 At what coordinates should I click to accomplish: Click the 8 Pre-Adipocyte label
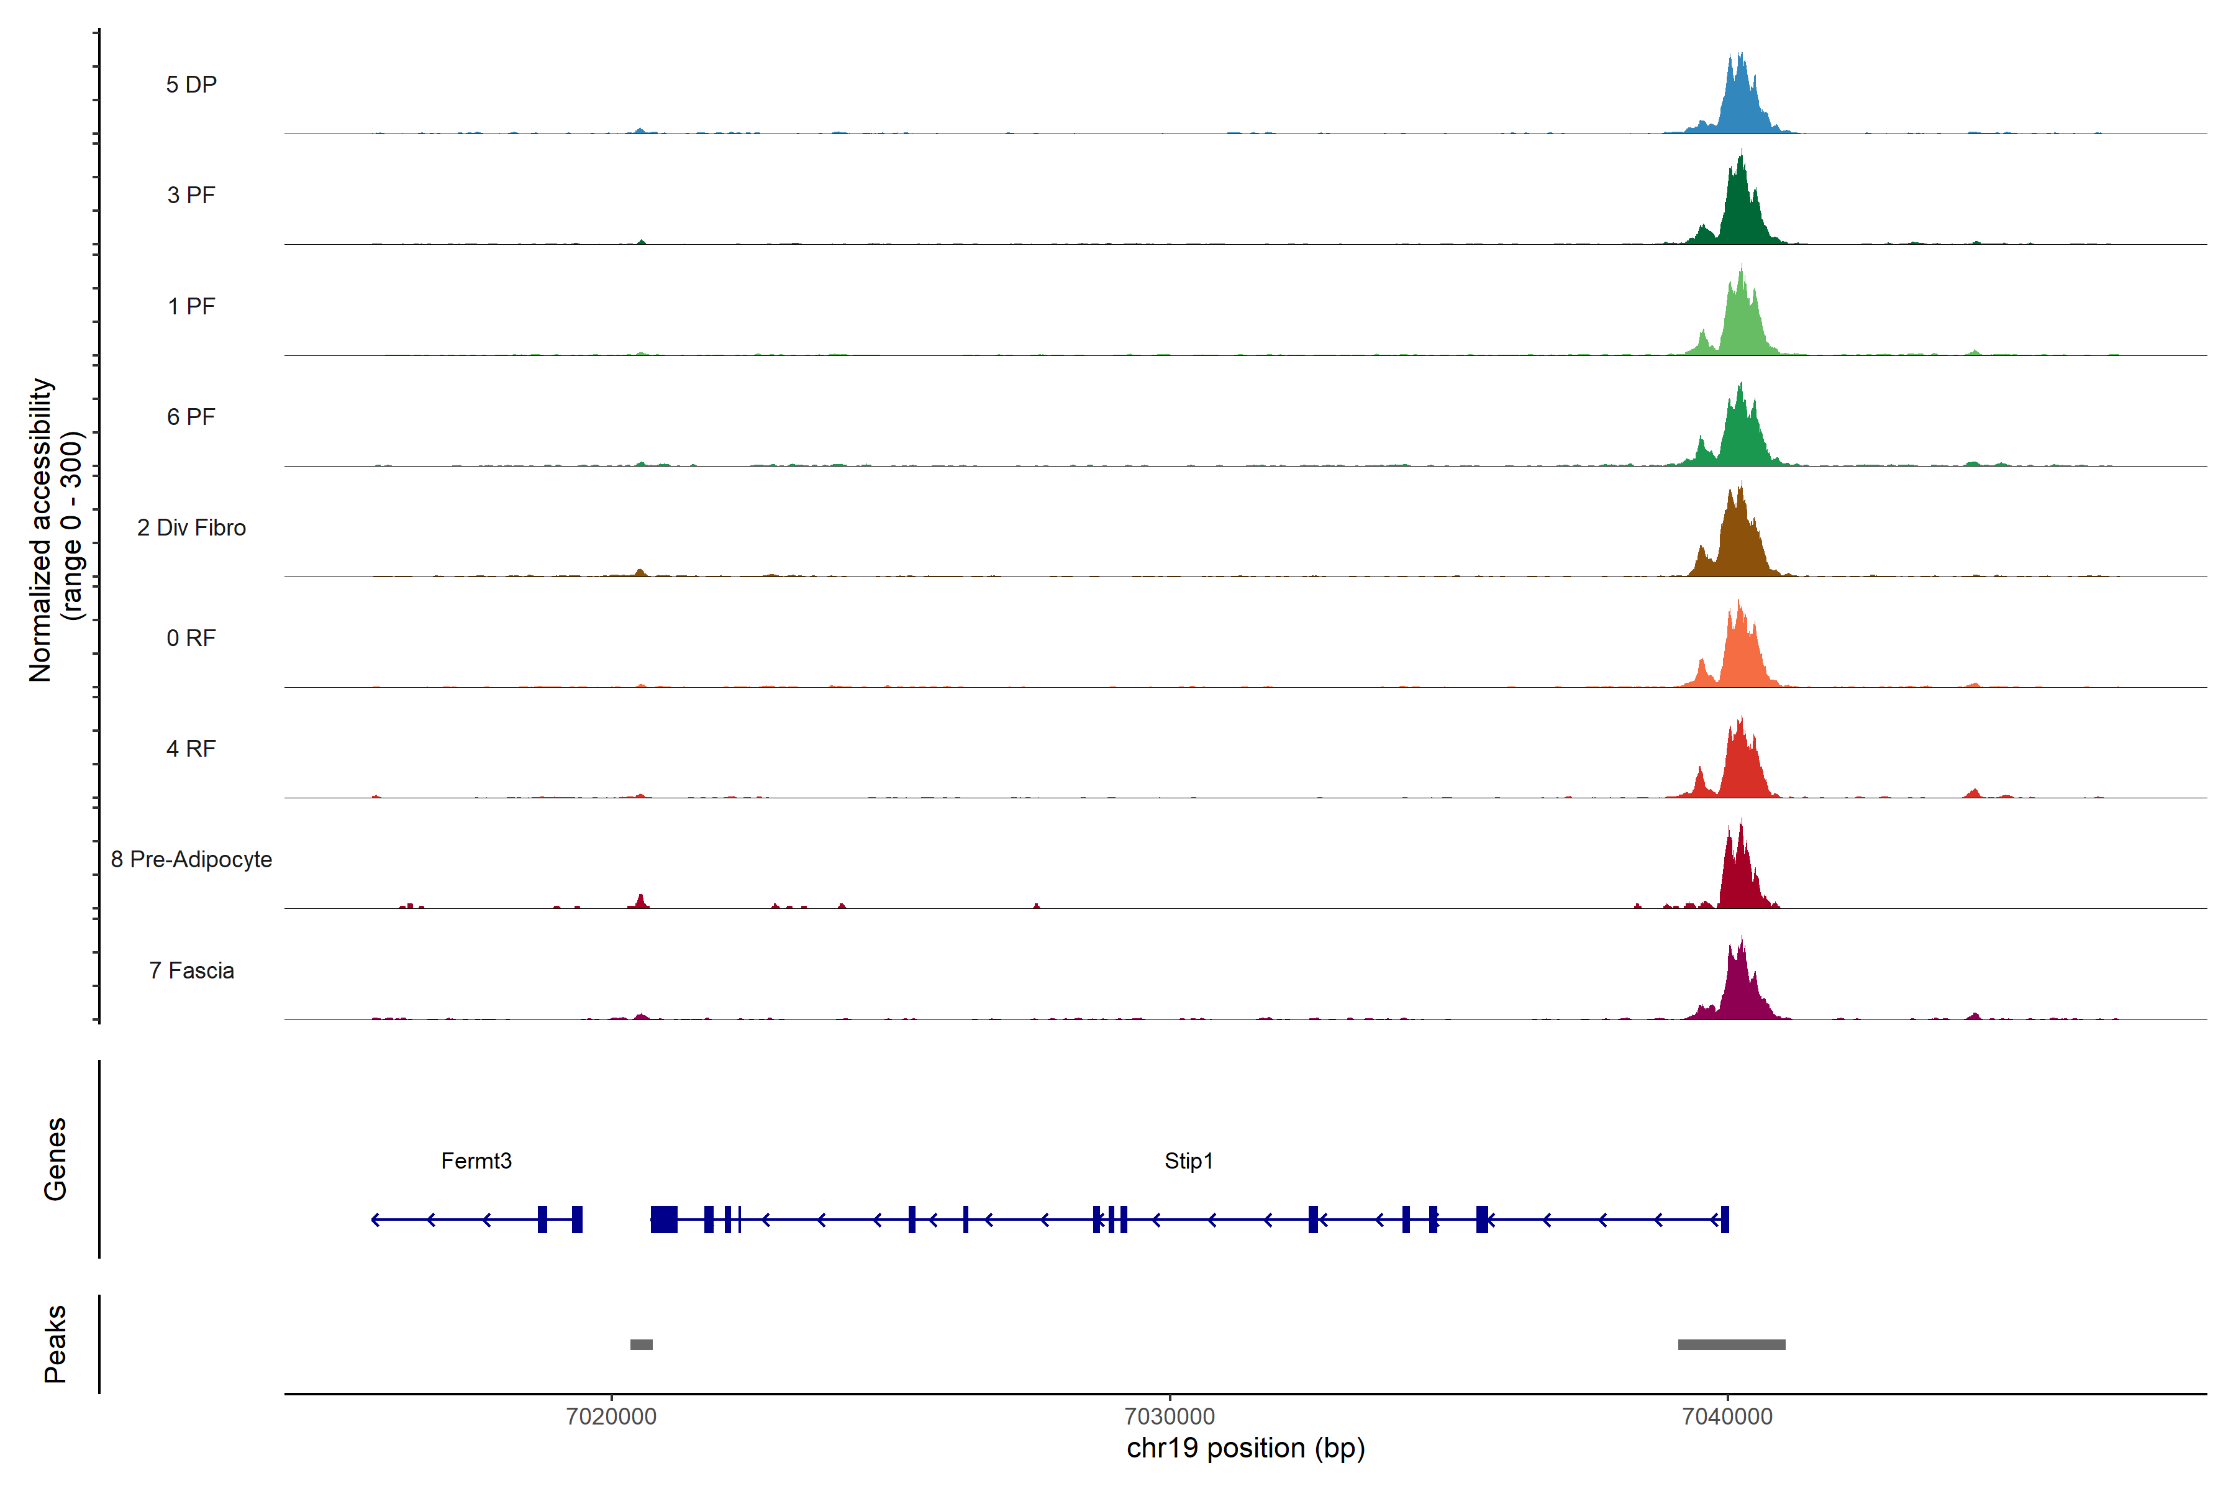191,860
